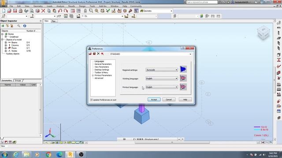
Task: Click the open-file icon in Preferences dialog
Action: 90,54
